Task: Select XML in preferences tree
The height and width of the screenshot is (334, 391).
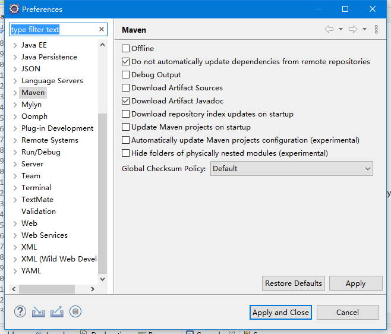Action: 29,247
